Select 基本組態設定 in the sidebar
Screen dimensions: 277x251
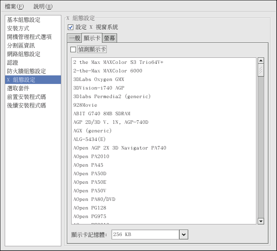[24, 20]
